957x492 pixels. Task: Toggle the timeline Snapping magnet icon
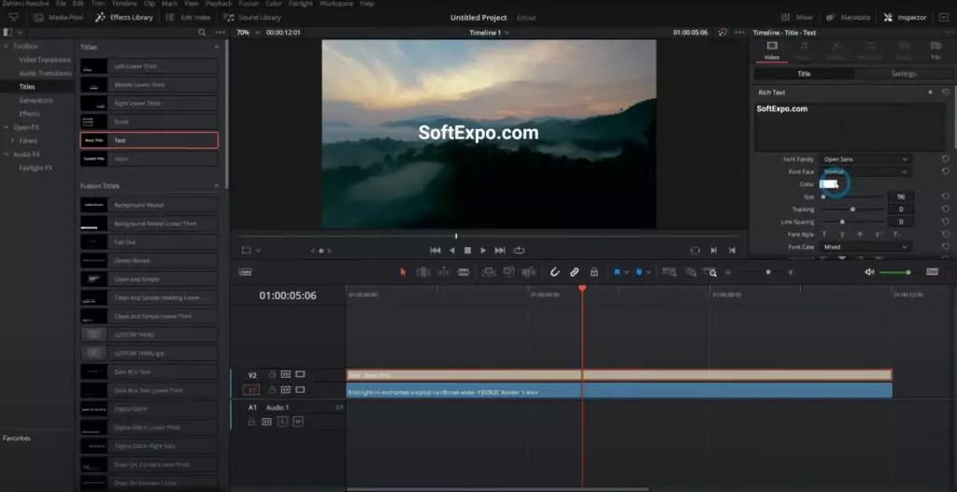click(x=554, y=272)
